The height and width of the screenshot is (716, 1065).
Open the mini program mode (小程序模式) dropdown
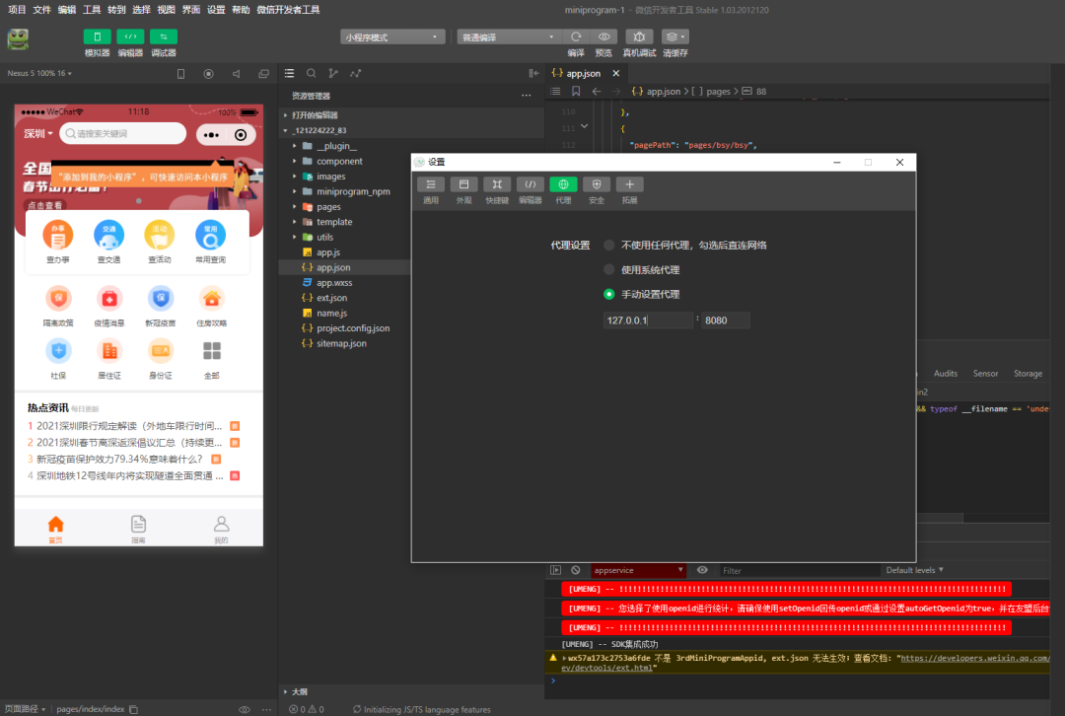392,36
